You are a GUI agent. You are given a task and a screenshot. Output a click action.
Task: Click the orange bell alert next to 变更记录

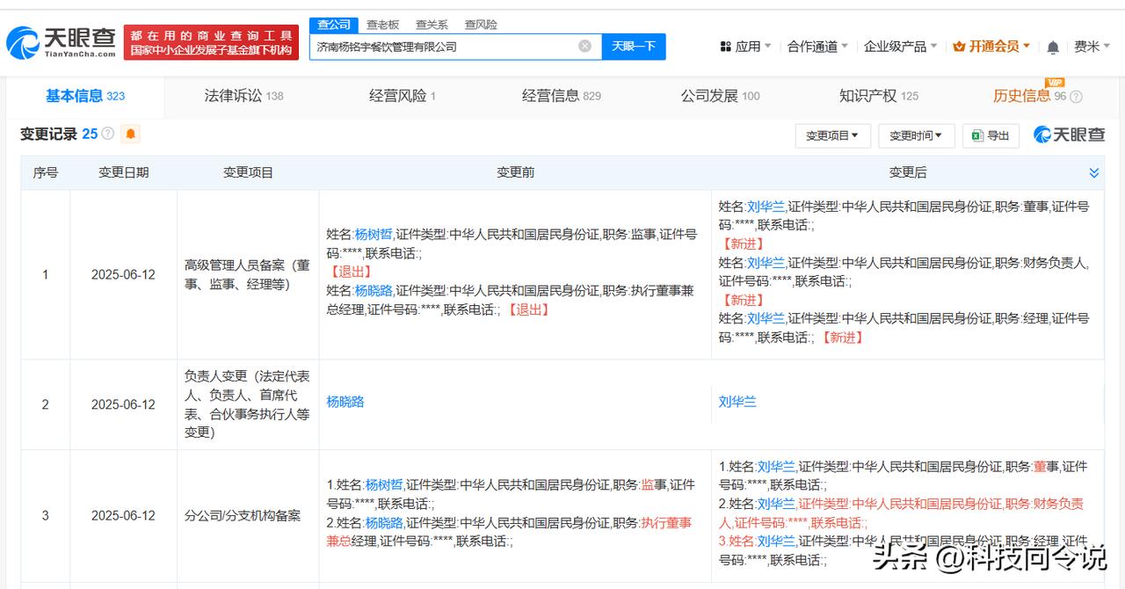pos(131,134)
